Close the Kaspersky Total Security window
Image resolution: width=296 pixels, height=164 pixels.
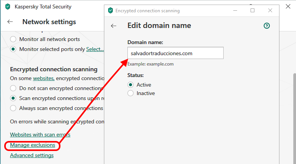click(288, 6)
